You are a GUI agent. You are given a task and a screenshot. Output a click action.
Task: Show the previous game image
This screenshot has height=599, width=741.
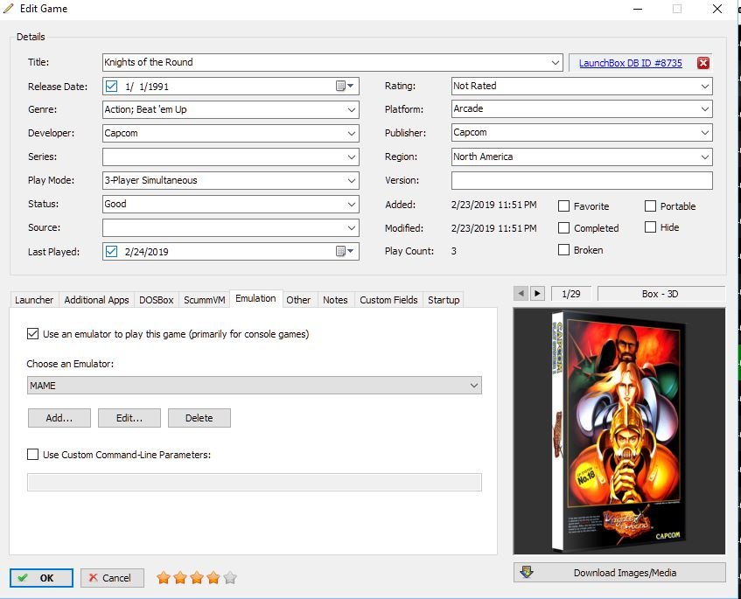point(521,293)
